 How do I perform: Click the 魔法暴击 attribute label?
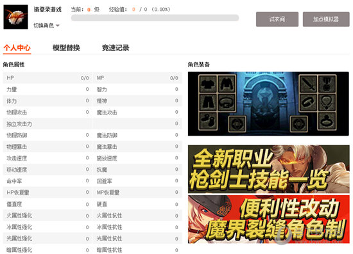pyautogui.click(x=107, y=147)
